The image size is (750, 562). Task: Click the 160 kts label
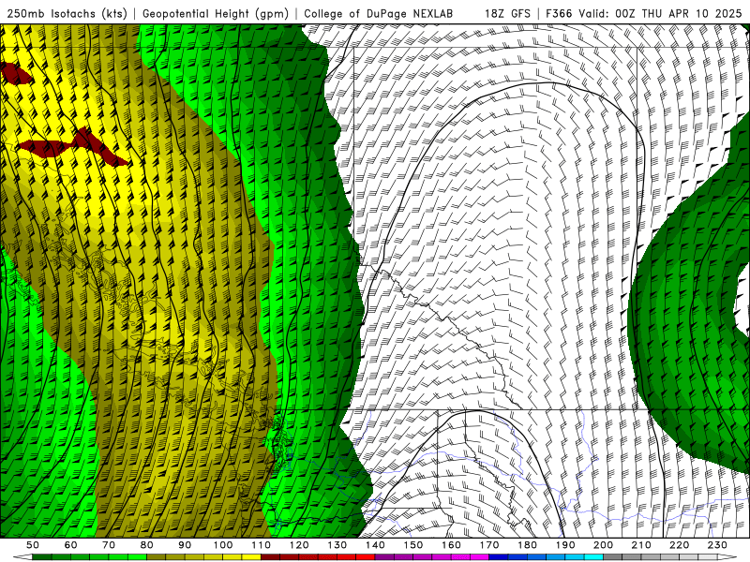452,545
